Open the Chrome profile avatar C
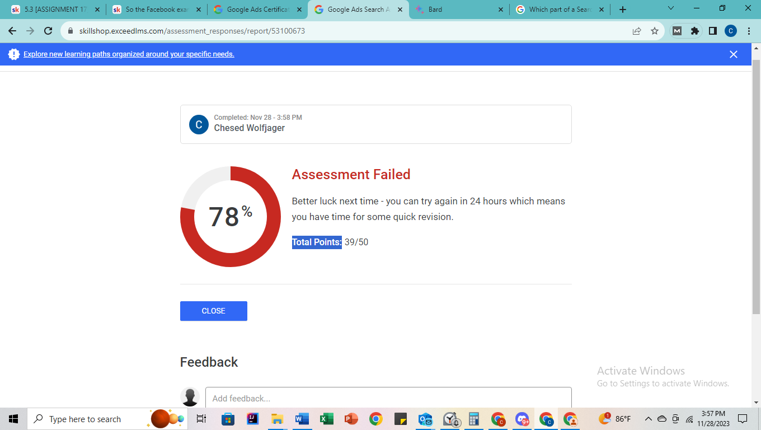Viewport: 761px width, 430px height. tap(731, 31)
